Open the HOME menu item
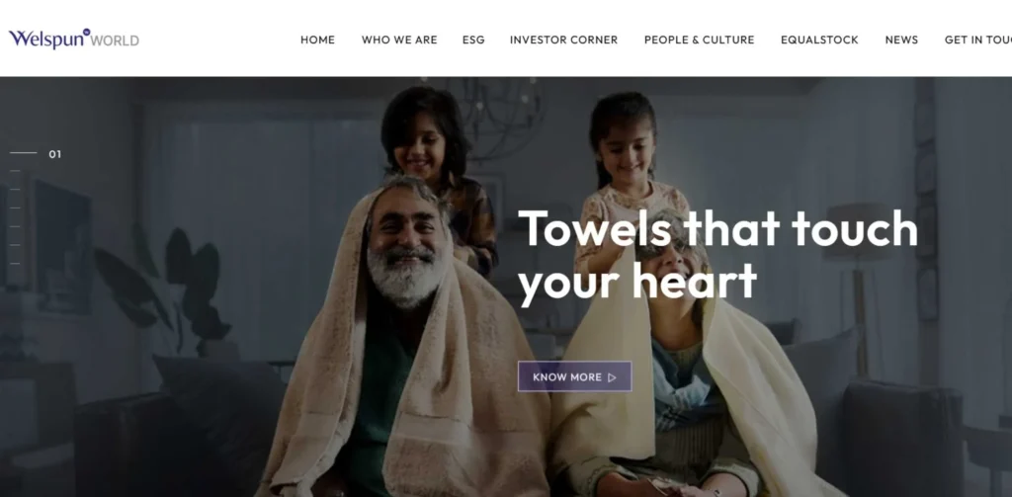Image resolution: width=1012 pixels, height=497 pixels. point(317,41)
